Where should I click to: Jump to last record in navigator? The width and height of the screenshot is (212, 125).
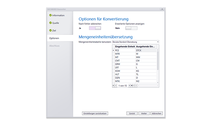tap(131, 85)
